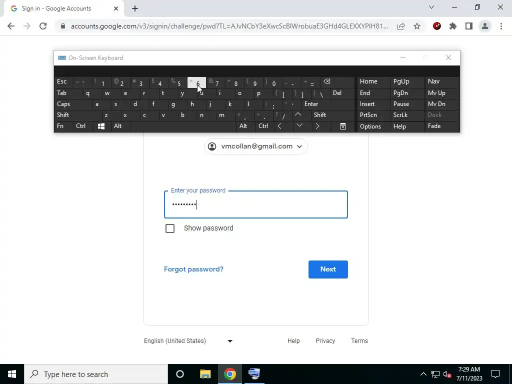Image resolution: width=512 pixels, height=384 pixels.
Task: Toggle the right Shift key
Action: (x=332, y=115)
